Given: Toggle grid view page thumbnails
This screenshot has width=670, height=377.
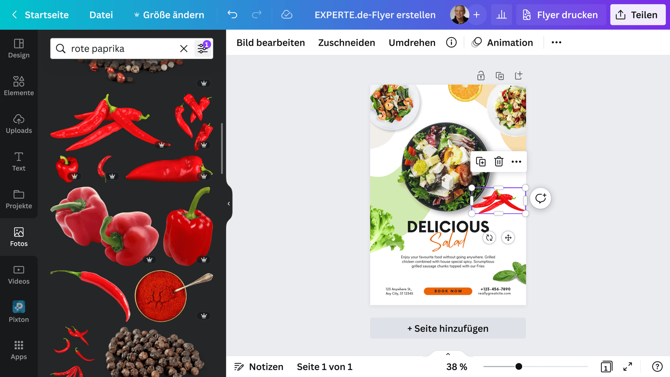Looking at the screenshot, I should (606, 367).
